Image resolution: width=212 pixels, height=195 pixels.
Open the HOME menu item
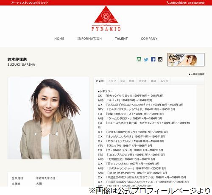click(x=59, y=39)
